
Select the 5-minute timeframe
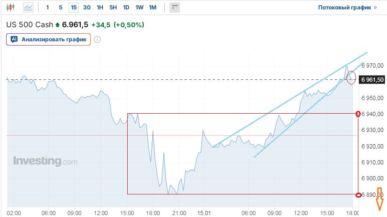pyautogui.click(x=61, y=8)
